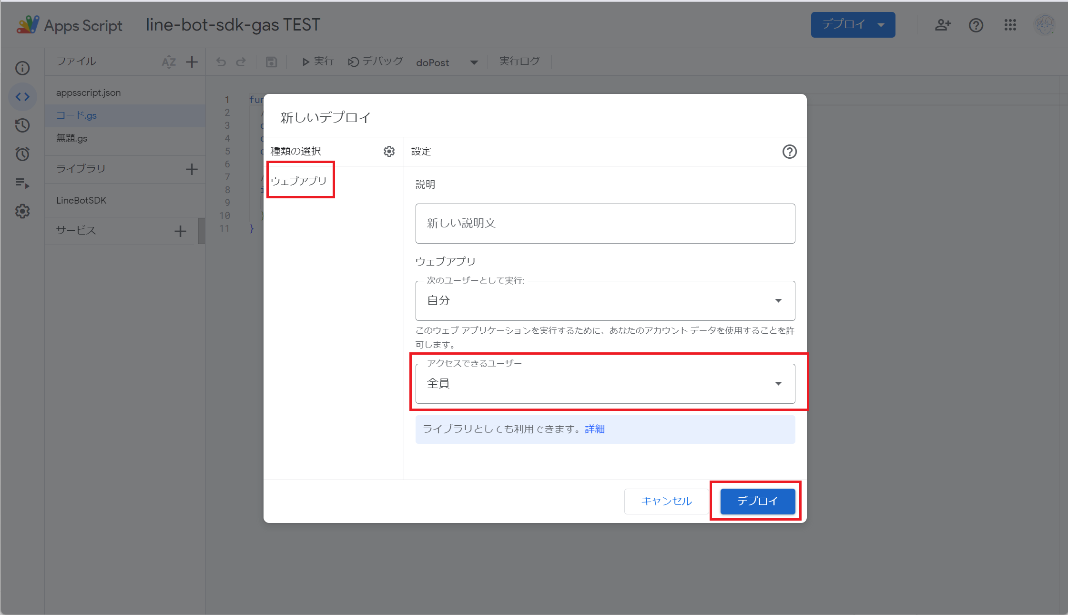Save the script using the save icon
The height and width of the screenshot is (615, 1068).
coord(271,61)
